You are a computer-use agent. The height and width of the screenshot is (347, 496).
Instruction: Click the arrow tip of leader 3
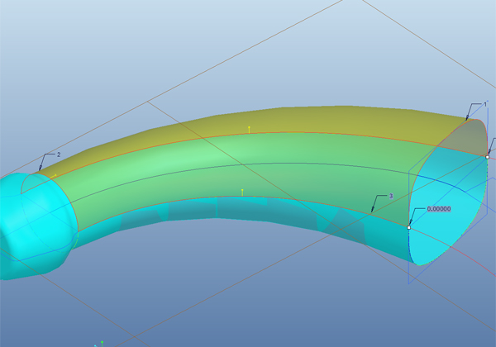pos(371,213)
